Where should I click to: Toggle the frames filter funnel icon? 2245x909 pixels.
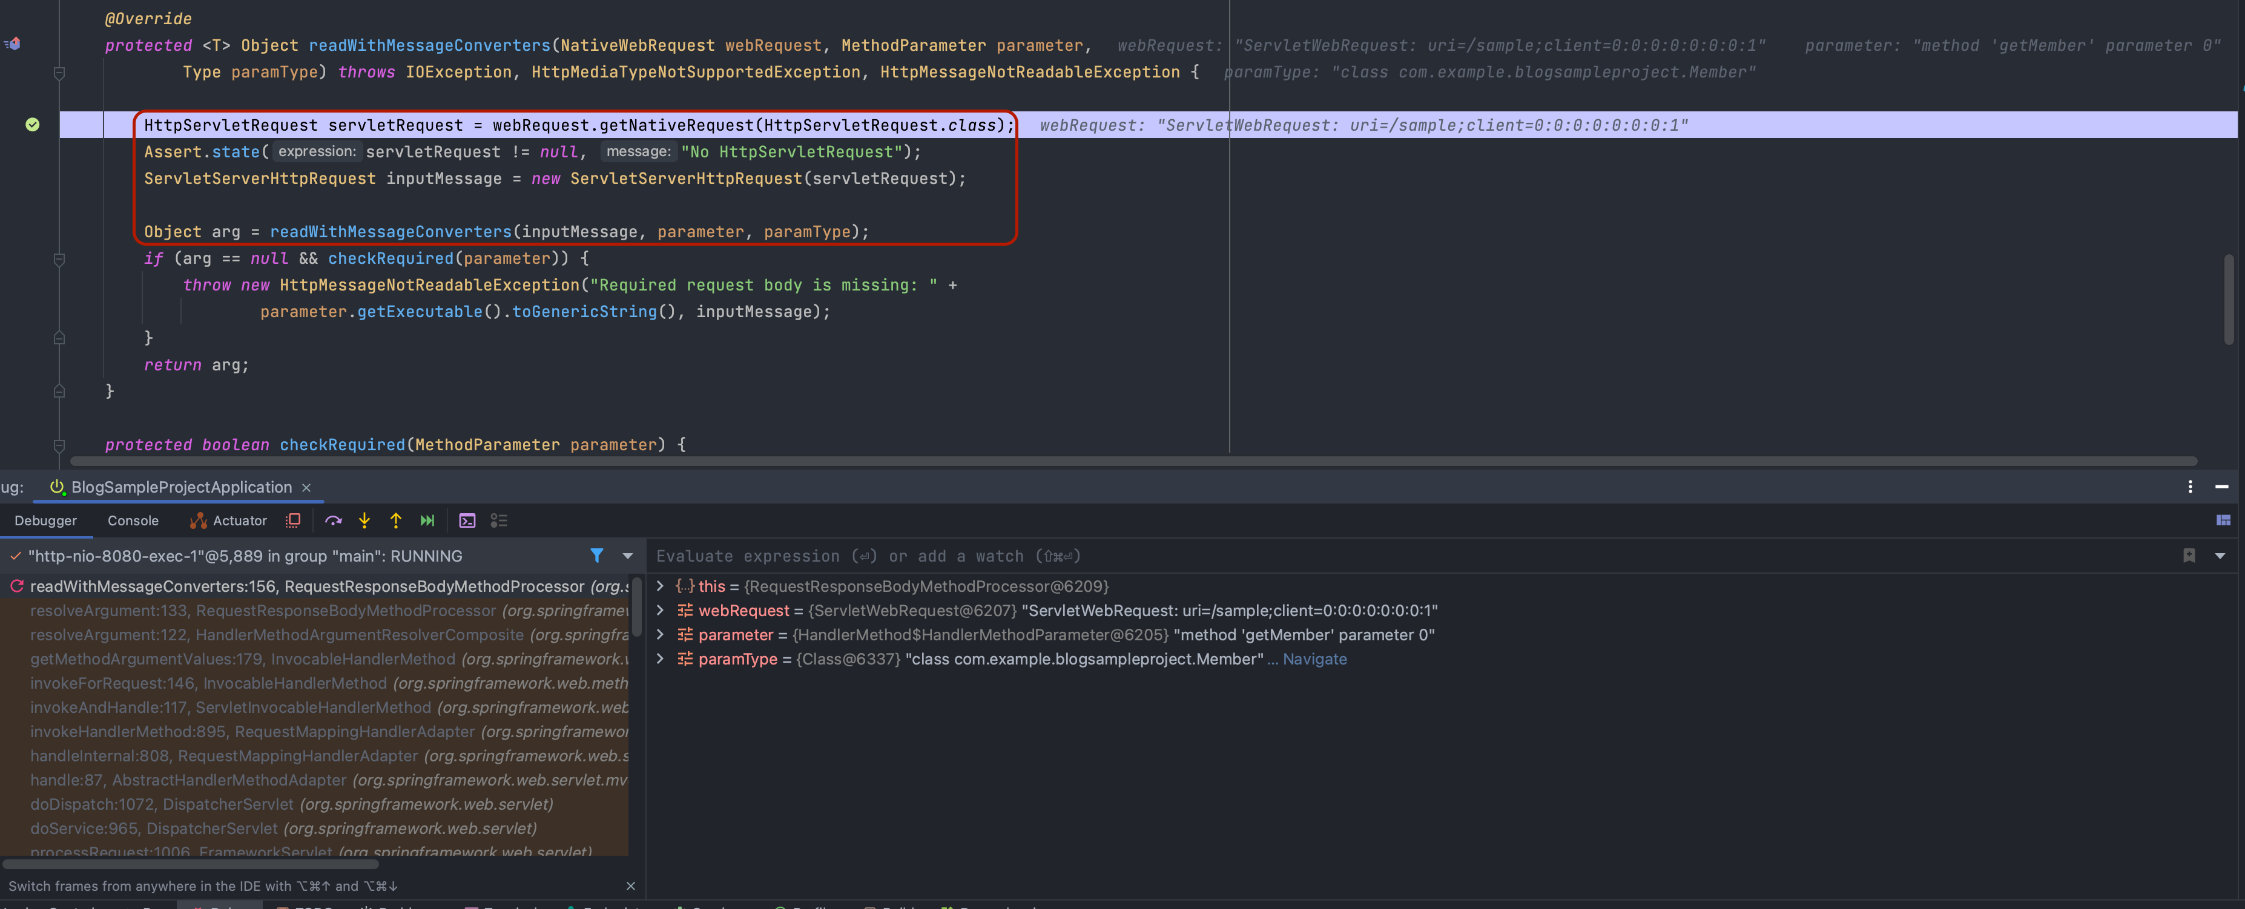[596, 555]
